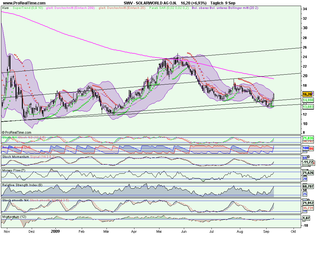Click the 12 price axis label

(x=305, y=114)
